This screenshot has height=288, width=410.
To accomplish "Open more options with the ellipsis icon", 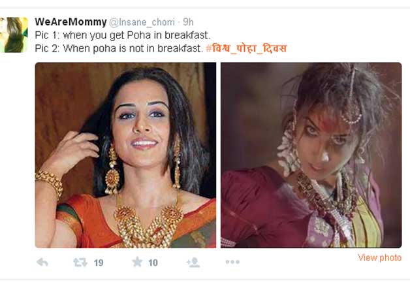I will pyautogui.click(x=232, y=262).
